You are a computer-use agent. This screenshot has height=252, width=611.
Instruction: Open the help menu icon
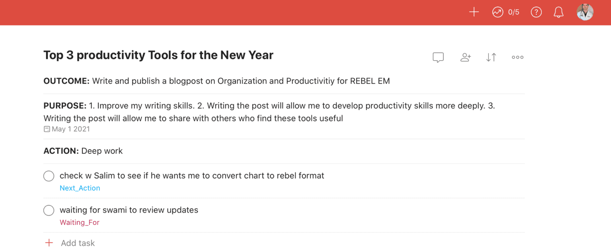[536, 12]
